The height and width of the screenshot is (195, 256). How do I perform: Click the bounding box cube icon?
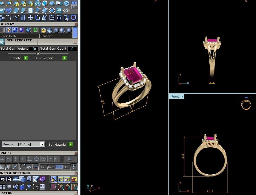(x=16, y=187)
